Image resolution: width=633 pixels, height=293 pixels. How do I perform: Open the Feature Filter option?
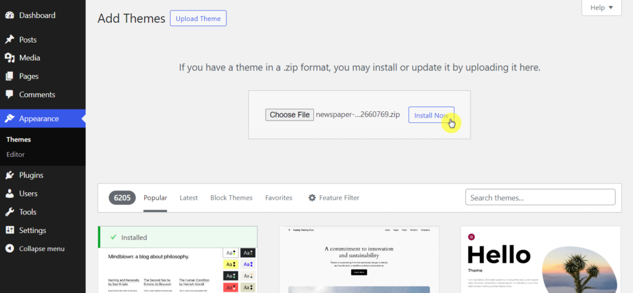click(334, 198)
